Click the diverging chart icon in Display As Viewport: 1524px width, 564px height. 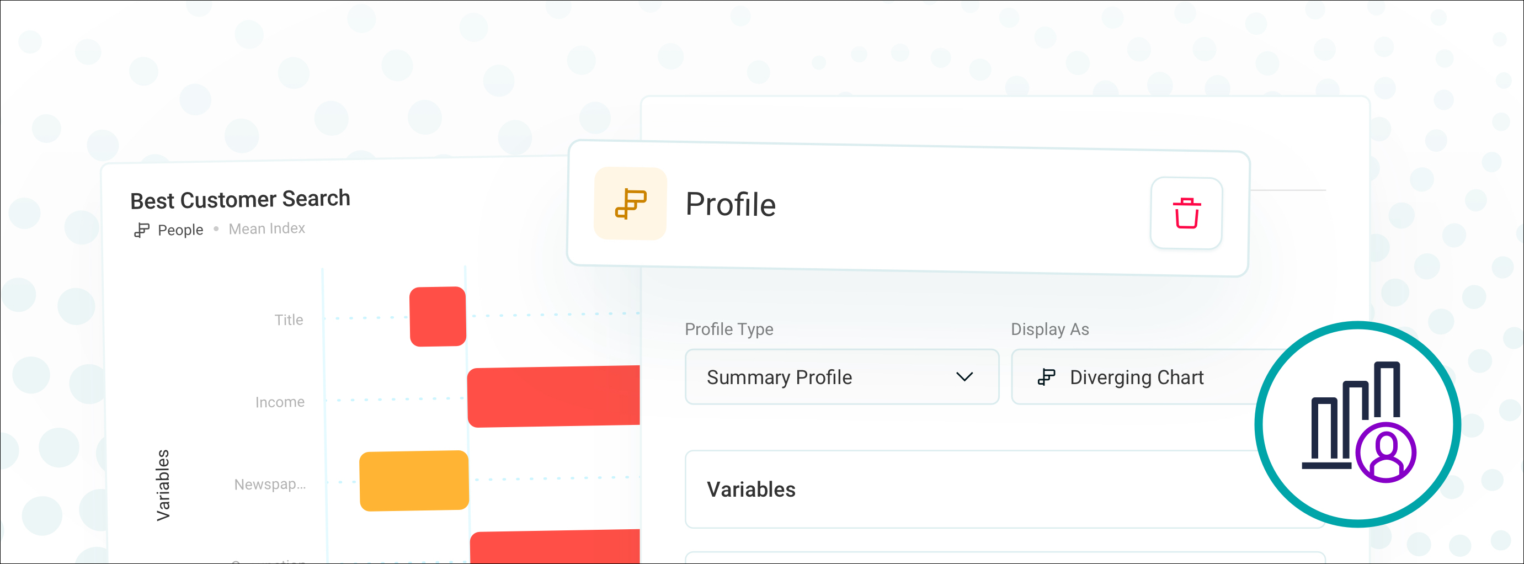click(x=1046, y=377)
